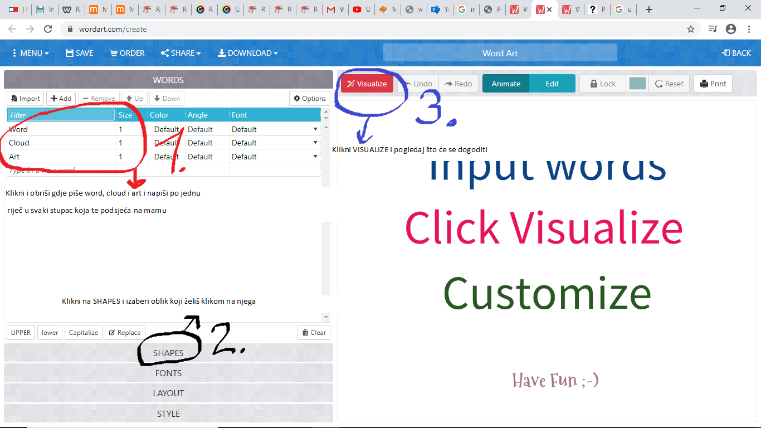
Task: Collapse the WORDS panel header
Action: coord(168,80)
